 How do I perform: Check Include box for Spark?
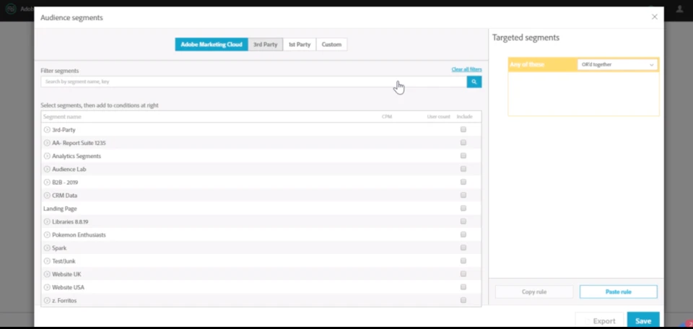point(463,247)
